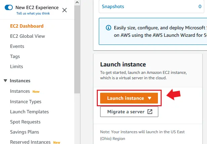Toggle the New EC2 Experience switch
This screenshot has width=207, height=144.
(9, 7)
